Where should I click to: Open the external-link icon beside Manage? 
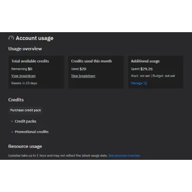[x=145, y=83]
